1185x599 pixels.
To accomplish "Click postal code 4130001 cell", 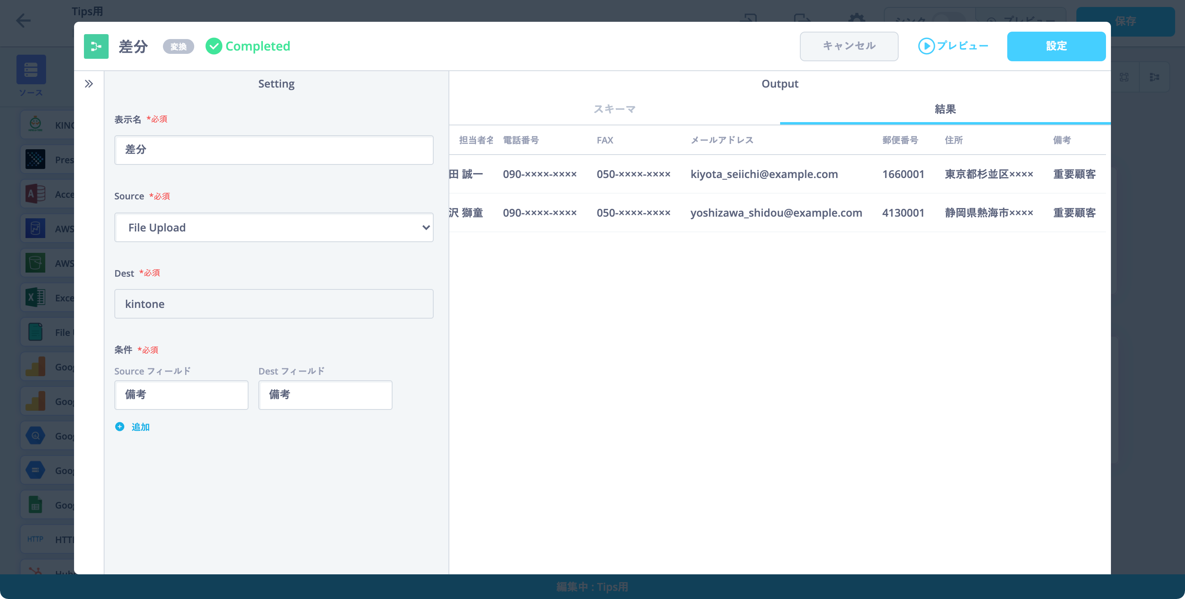I will [903, 213].
